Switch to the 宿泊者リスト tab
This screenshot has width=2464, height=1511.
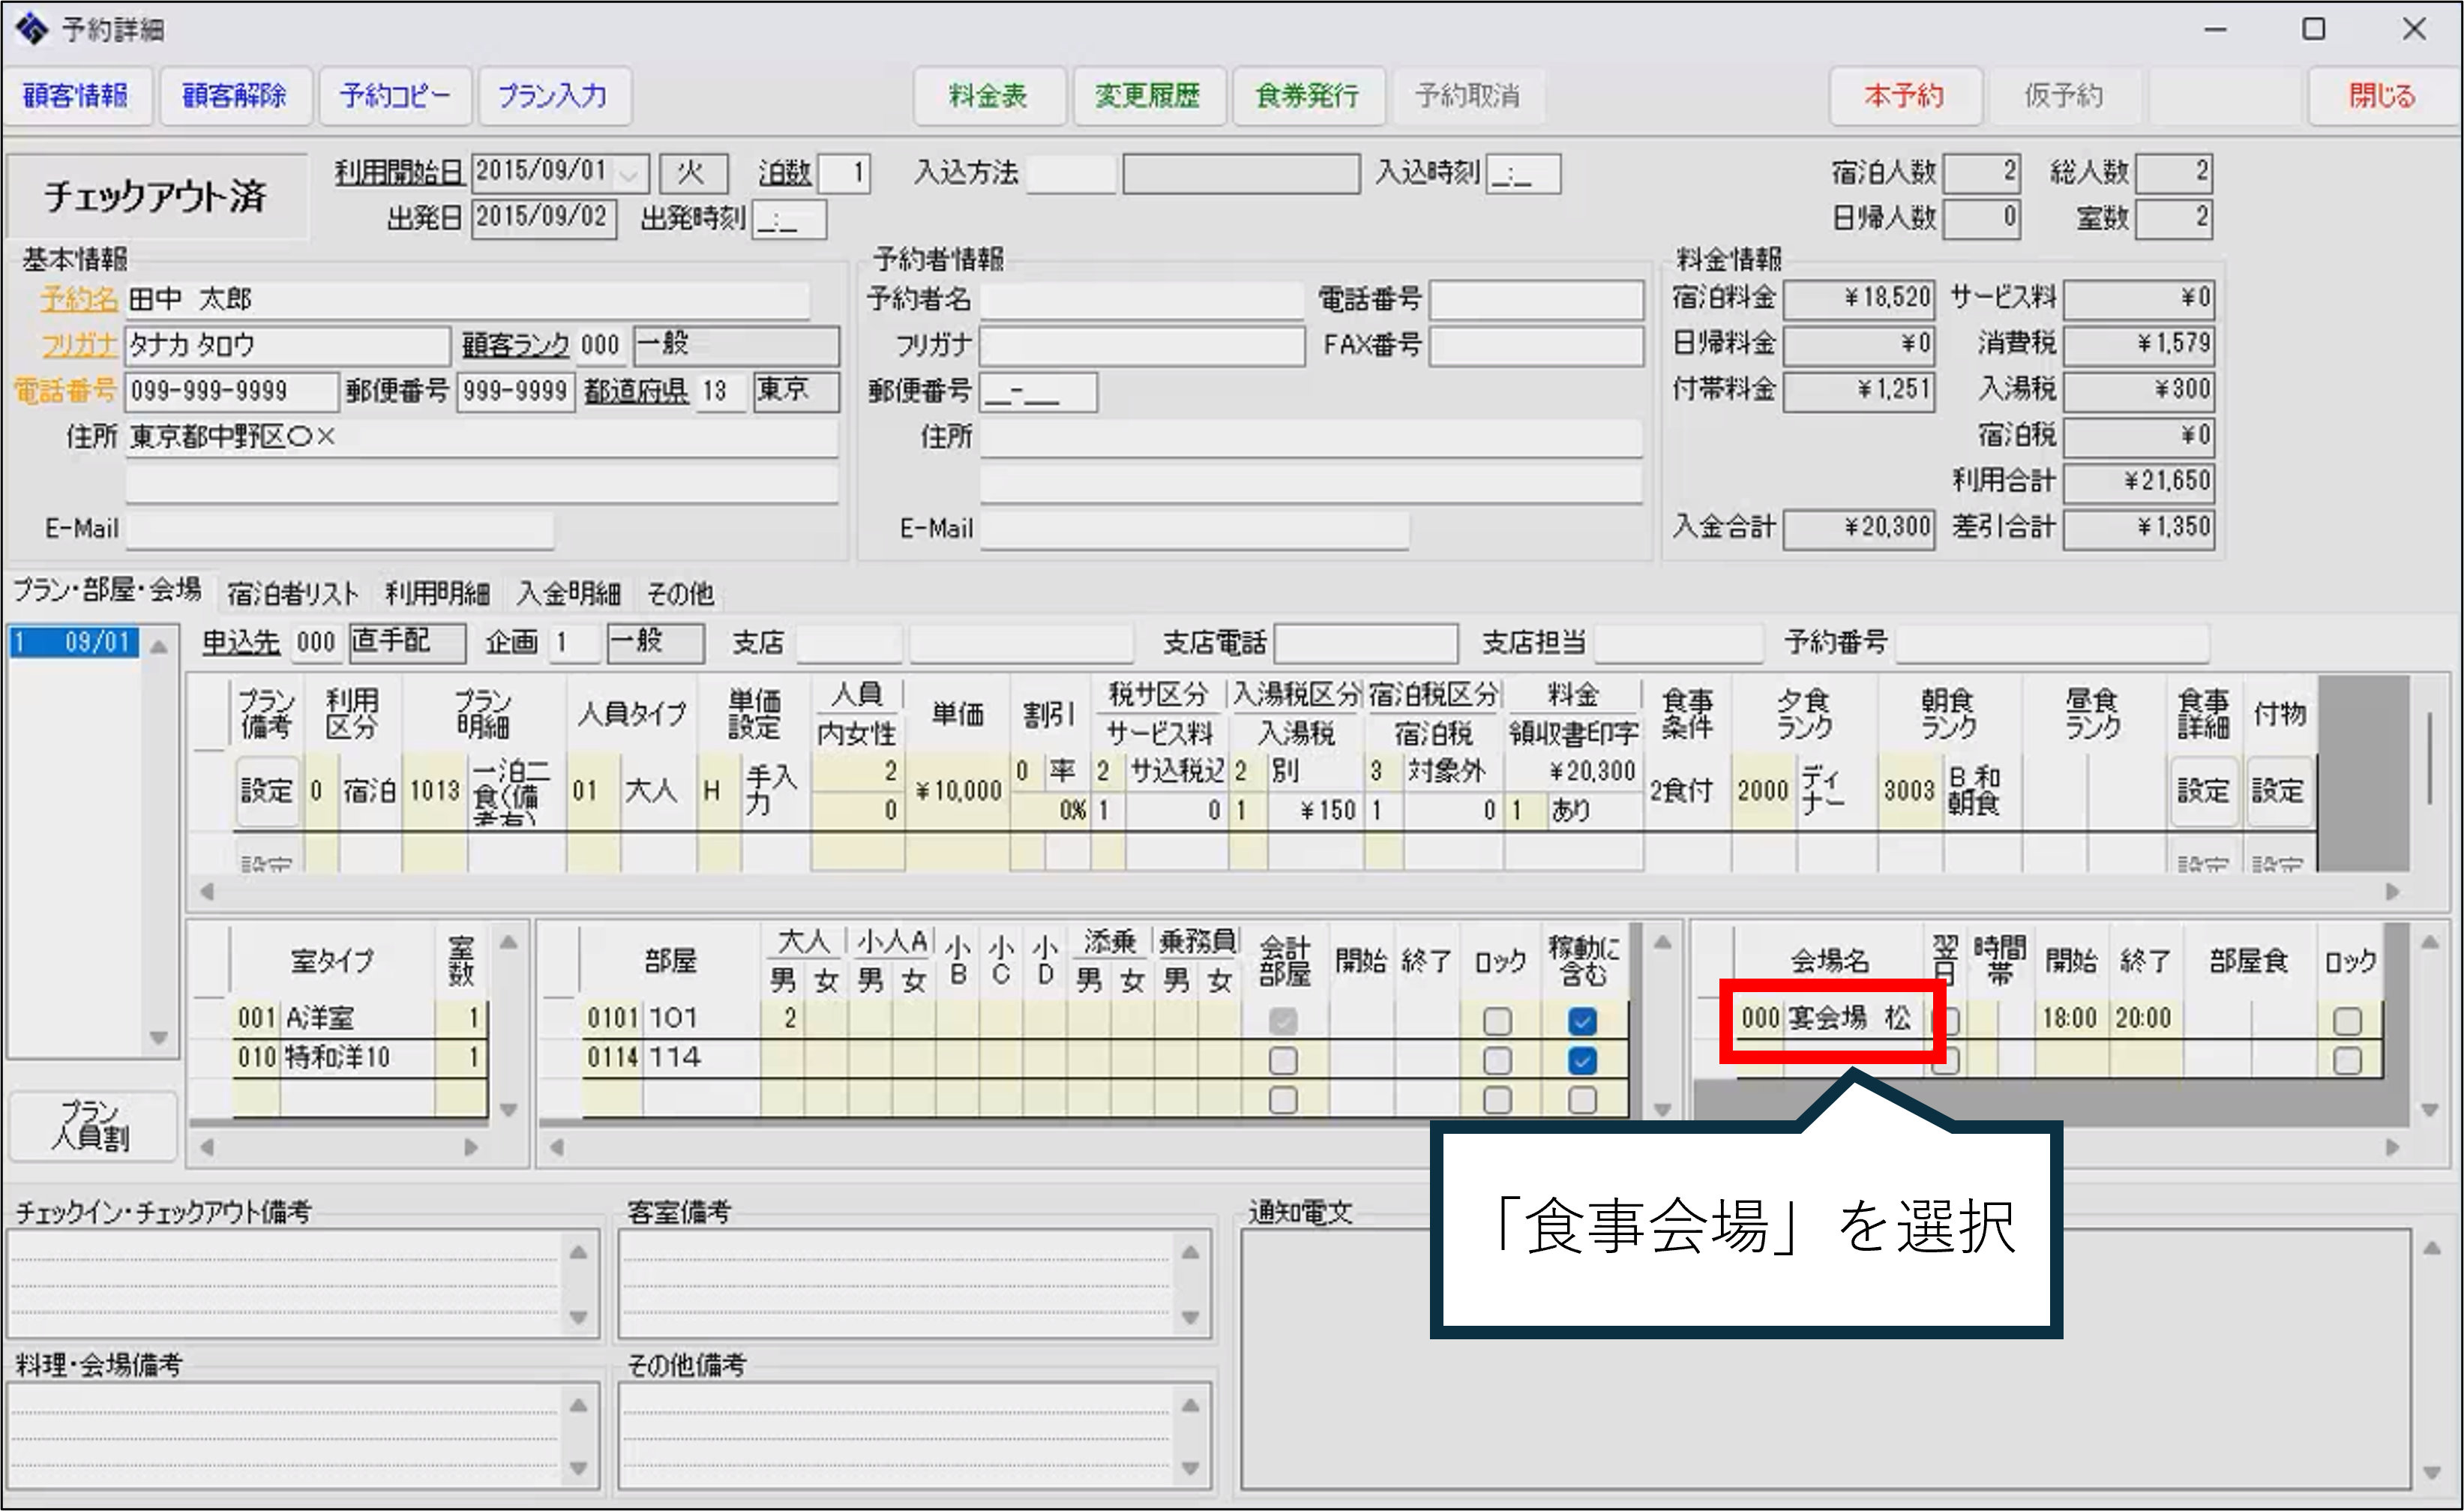point(292,594)
